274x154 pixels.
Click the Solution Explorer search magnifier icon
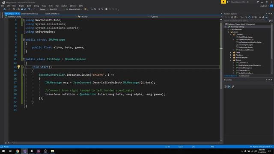tap(270, 21)
